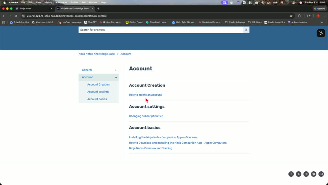Click the cloud icon in the macOS menu bar

pyautogui.click(x=257, y=3)
